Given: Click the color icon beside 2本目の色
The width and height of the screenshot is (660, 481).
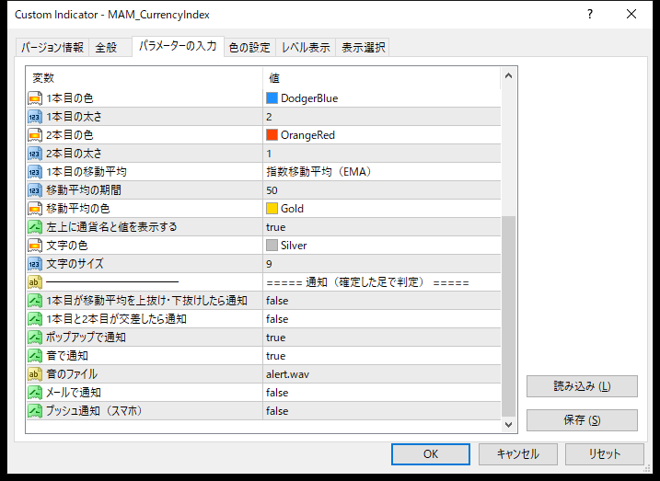Looking at the screenshot, I should click(35, 135).
